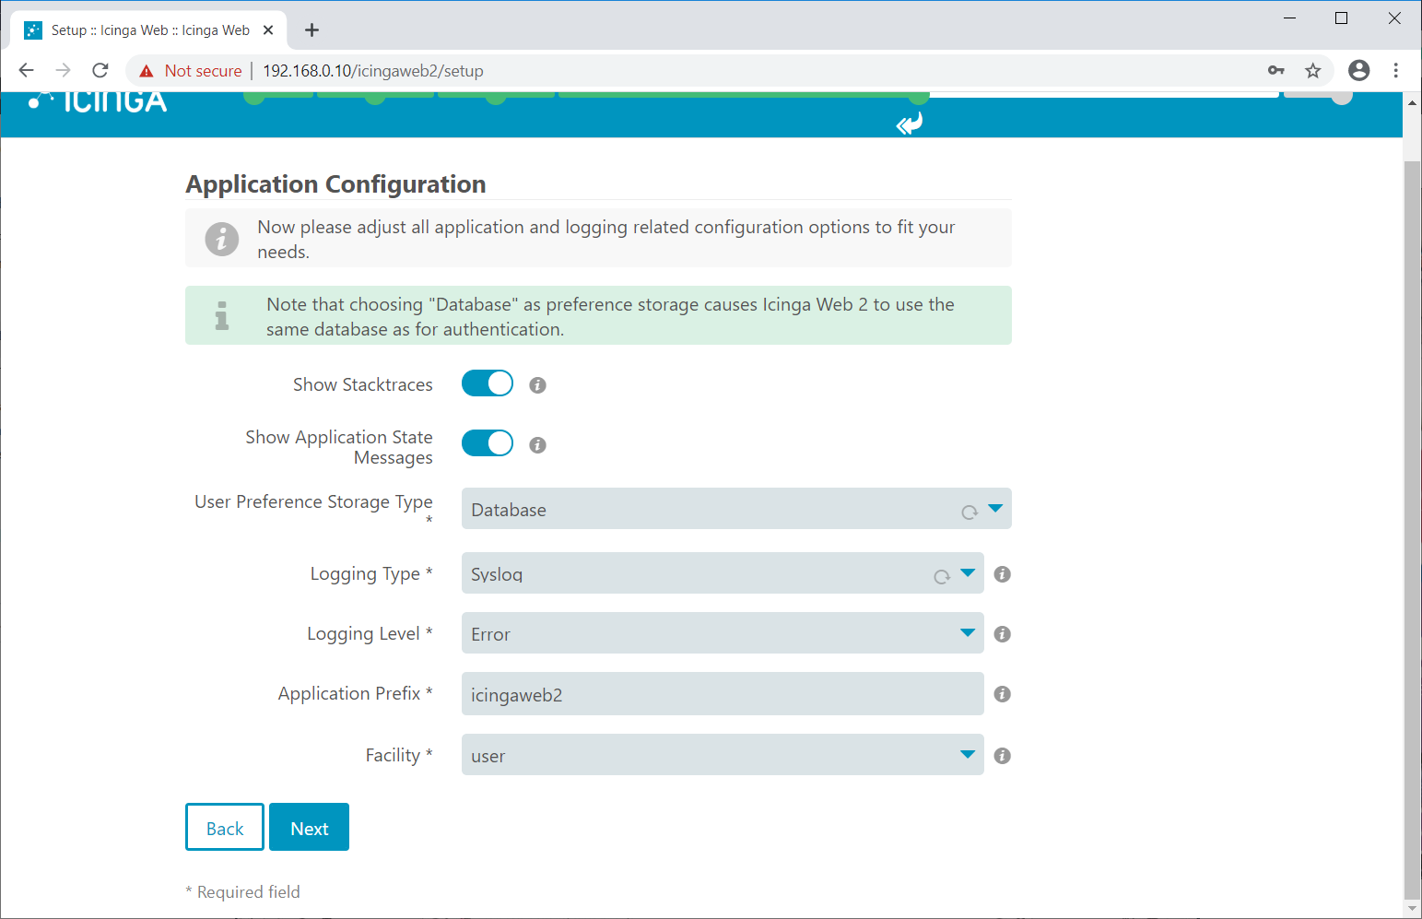Show info icon for Application Prefix
1422x919 pixels.
click(x=1003, y=694)
